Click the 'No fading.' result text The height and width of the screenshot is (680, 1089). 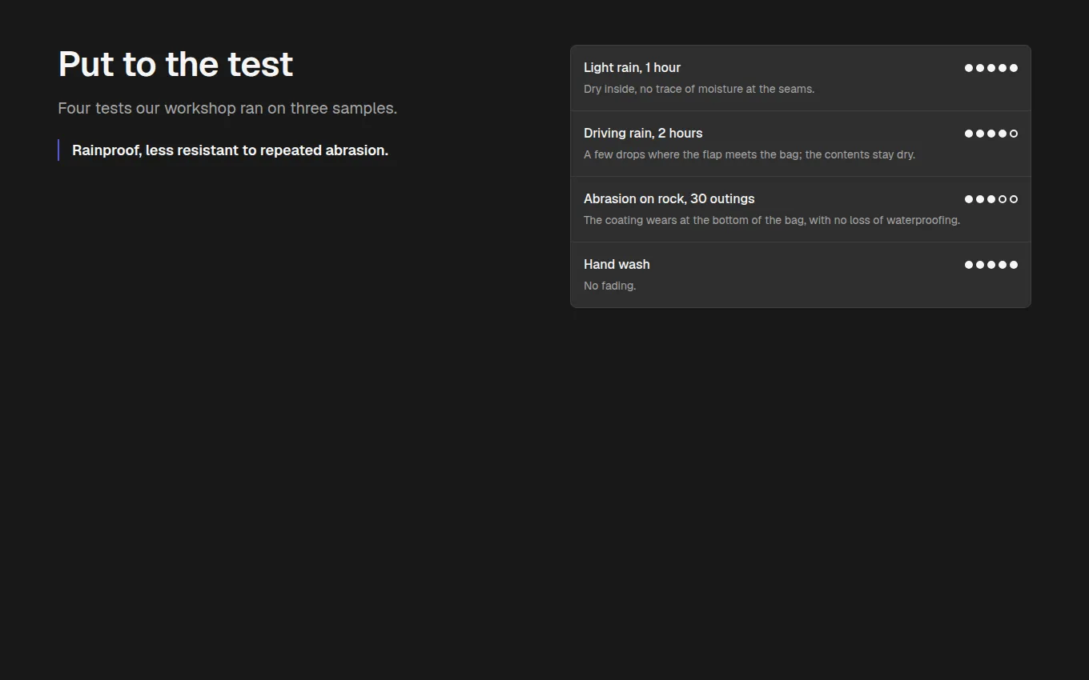610,286
